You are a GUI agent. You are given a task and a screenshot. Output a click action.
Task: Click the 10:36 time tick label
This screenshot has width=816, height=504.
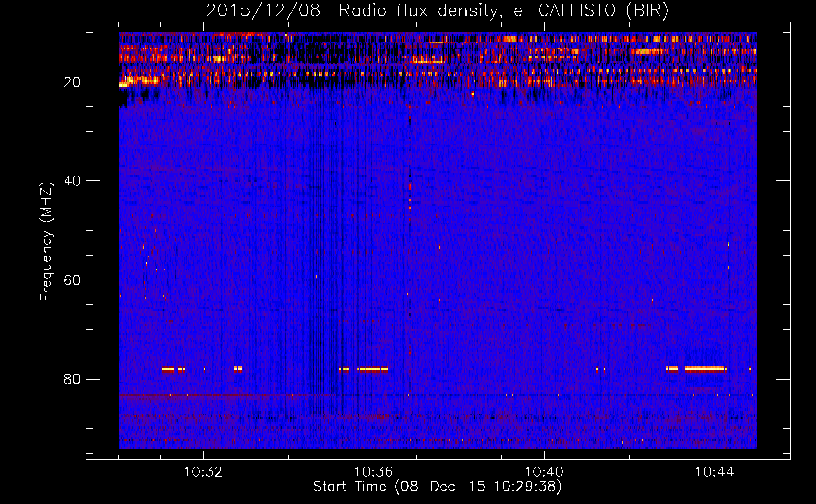pos(374,472)
